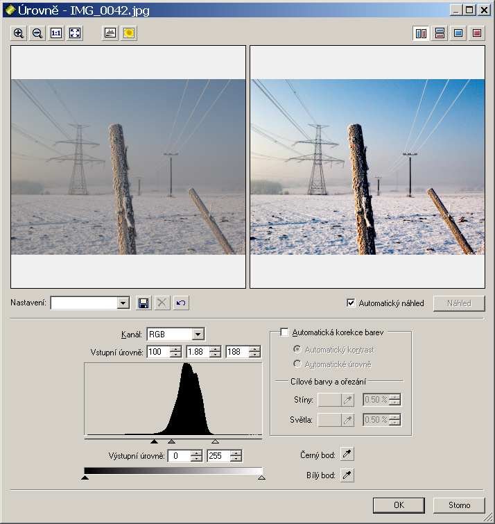This screenshot has width=495, height=524.
Task: Click the gray gamma triangle under histogram
Action: point(171,441)
